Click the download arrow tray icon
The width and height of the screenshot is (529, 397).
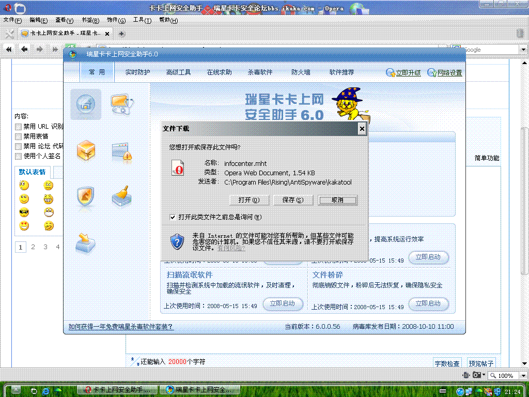tap(85, 242)
